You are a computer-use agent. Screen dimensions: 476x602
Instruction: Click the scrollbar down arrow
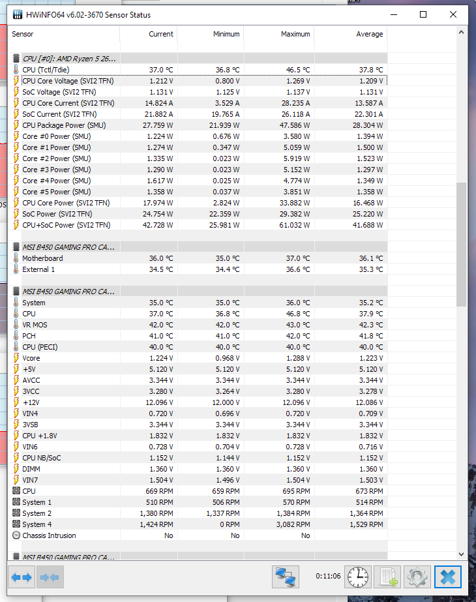tap(461, 554)
